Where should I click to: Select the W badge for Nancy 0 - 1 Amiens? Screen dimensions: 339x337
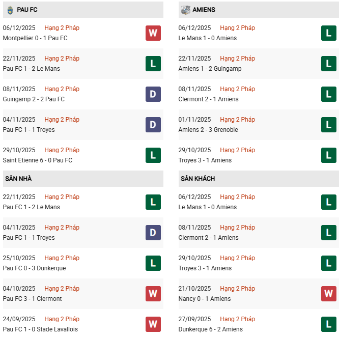329,294
